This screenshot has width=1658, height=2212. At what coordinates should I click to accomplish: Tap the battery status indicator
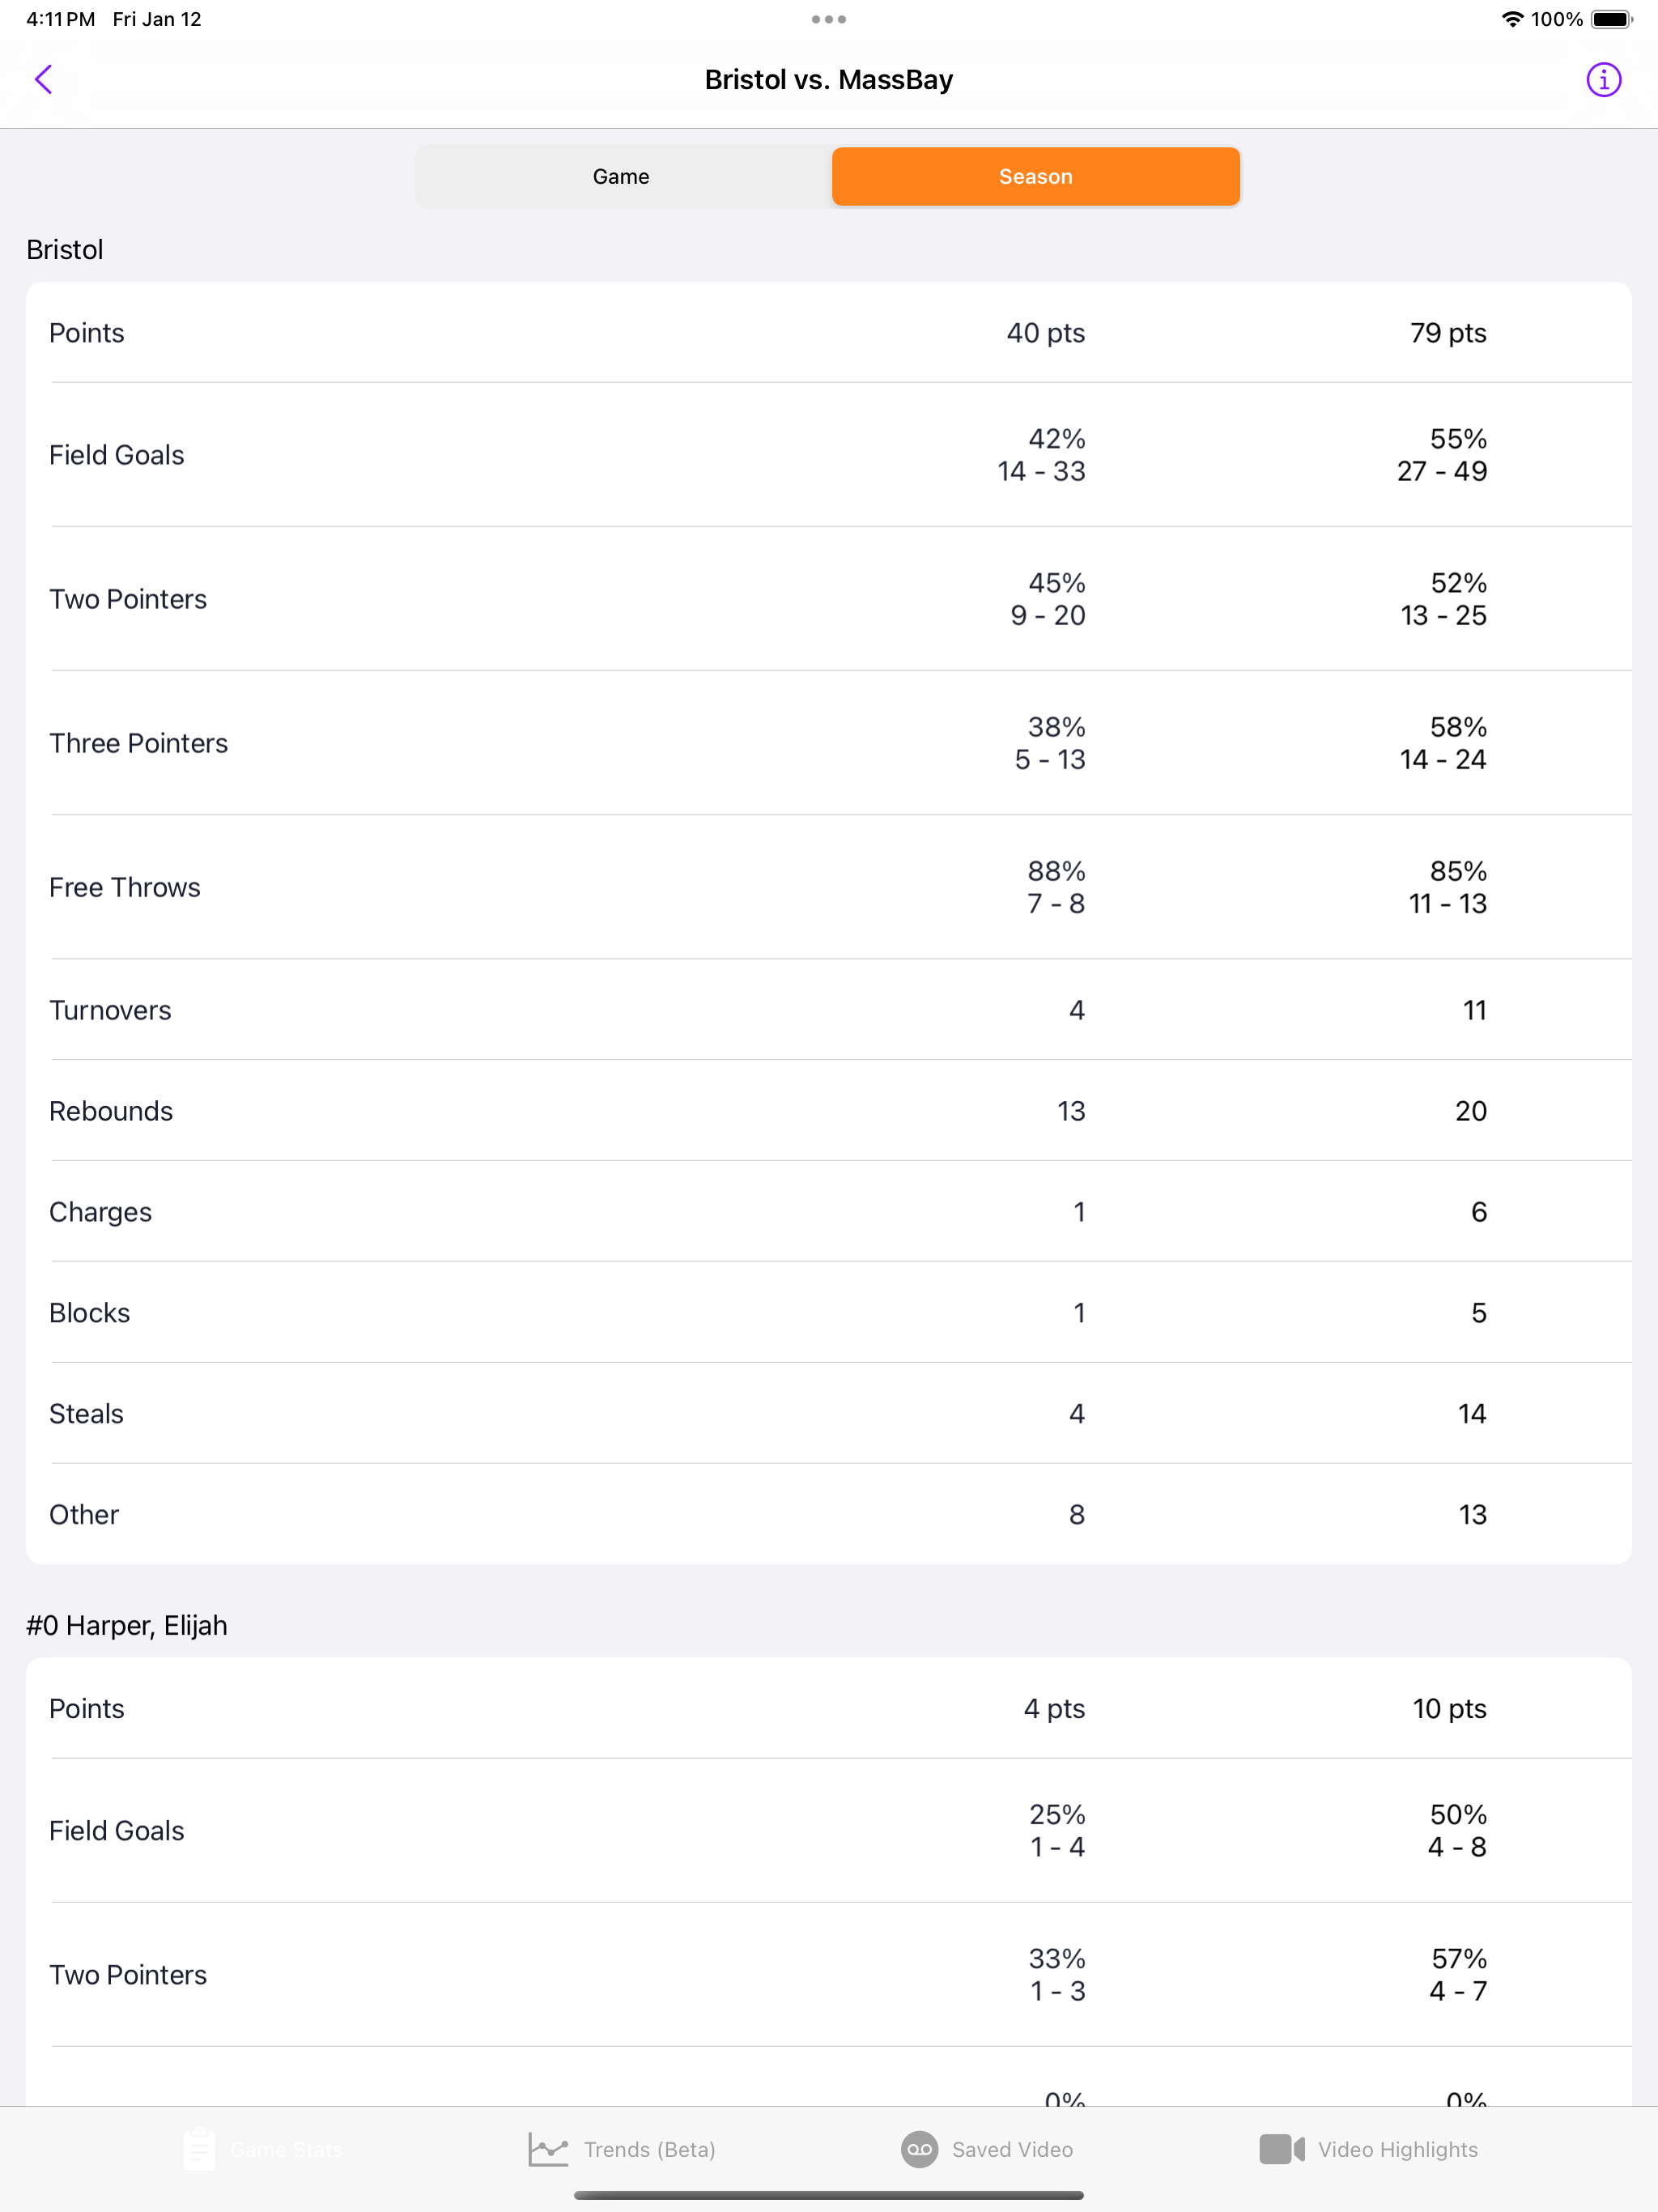tap(1611, 19)
